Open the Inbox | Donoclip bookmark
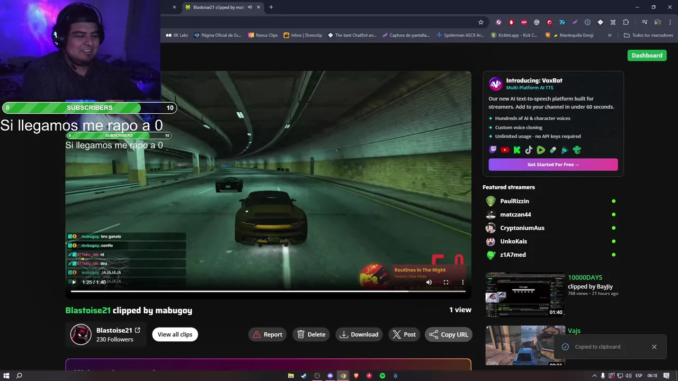The height and width of the screenshot is (381, 678). 303,35
